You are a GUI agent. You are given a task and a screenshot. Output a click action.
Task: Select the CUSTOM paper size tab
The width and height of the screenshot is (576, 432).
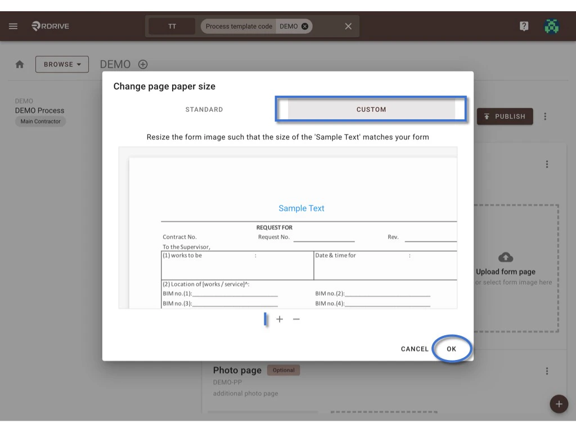[x=371, y=109]
